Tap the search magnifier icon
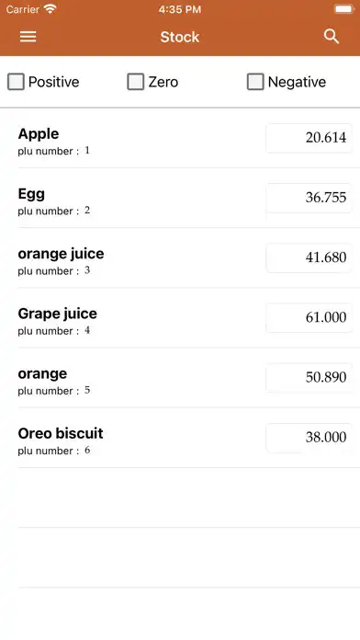The height and width of the screenshot is (640, 360). (x=332, y=37)
